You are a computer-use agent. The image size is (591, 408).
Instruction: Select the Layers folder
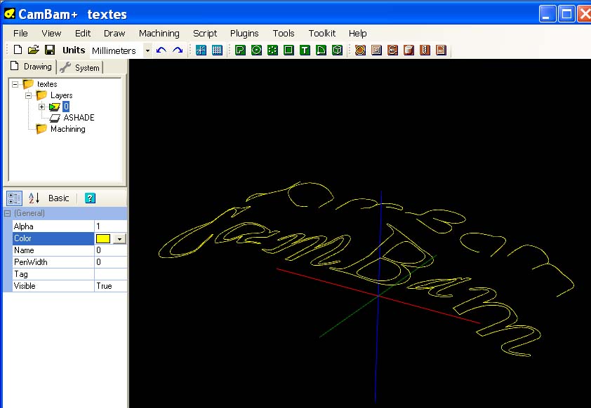pos(62,95)
